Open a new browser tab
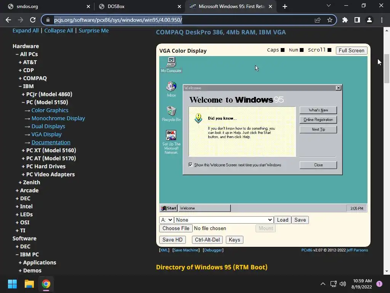Image resolution: width=390 pixels, height=293 pixels. click(x=285, y=6)
